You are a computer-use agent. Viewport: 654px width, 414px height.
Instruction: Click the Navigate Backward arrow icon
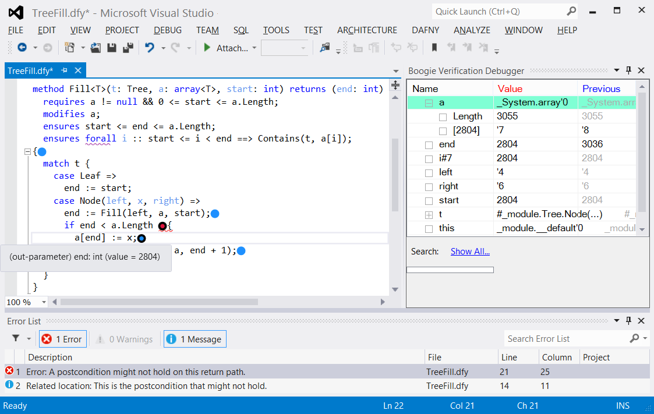(22, 48)
